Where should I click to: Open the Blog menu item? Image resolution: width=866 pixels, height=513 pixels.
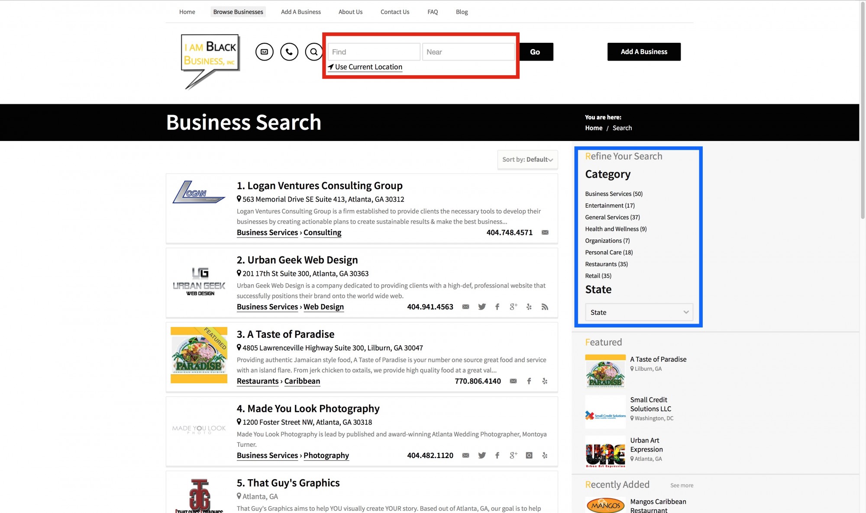click(462, 12)
